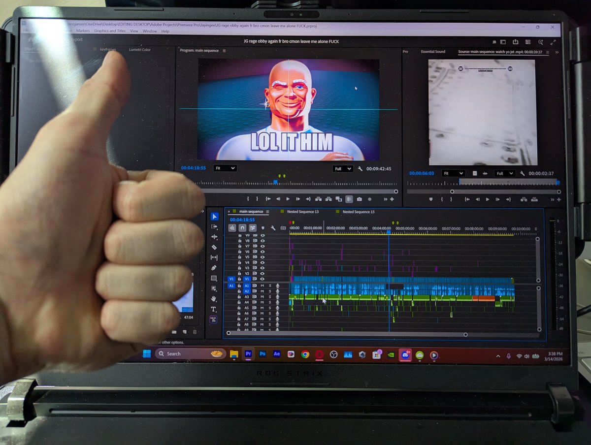Click timeline horizontal zoom scrollbar
591x445 pixels.
tap(347, 334)
